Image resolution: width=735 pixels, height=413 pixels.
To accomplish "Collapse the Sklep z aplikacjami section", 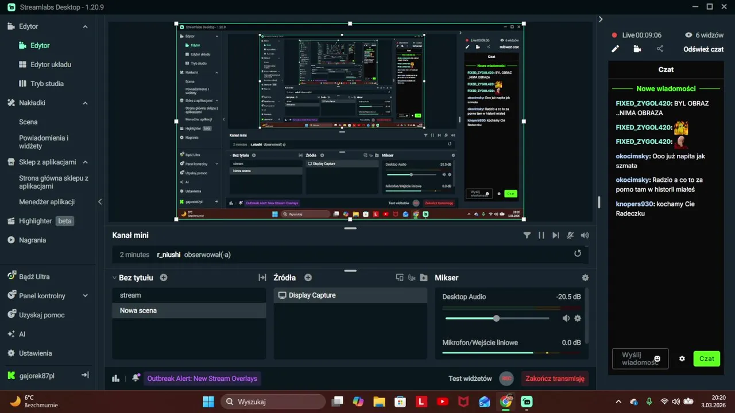I will (x=85, y=162).
